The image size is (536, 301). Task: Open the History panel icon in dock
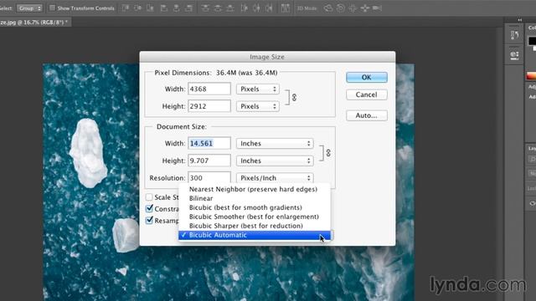514,35
